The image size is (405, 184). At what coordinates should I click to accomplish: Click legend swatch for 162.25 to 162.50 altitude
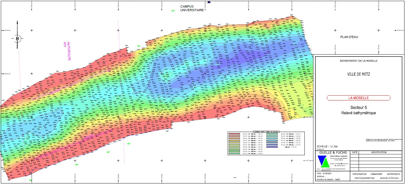[x=272, y=136]
